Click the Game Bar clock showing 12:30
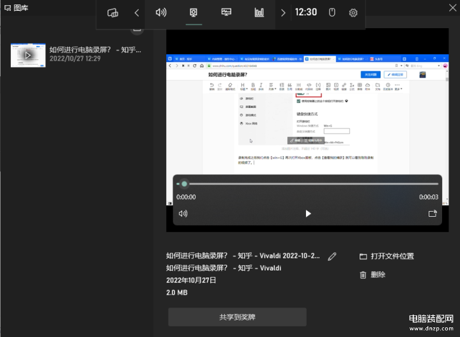The image size is (460, 337). (305, 12)
